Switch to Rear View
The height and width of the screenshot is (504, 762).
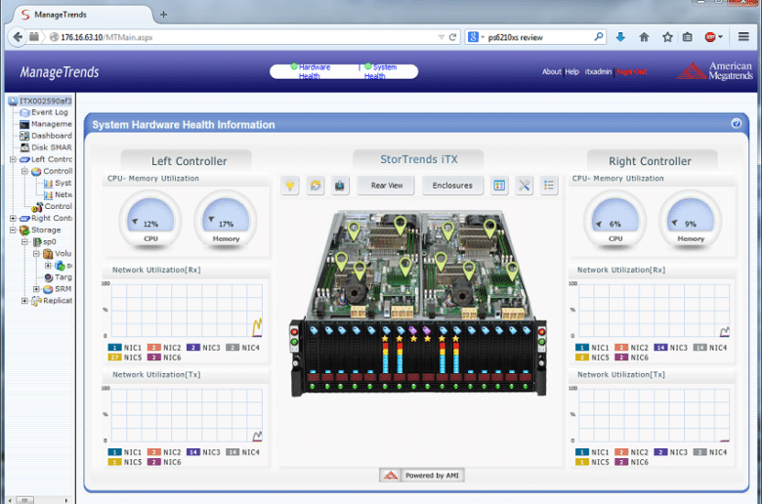[386, 186]
